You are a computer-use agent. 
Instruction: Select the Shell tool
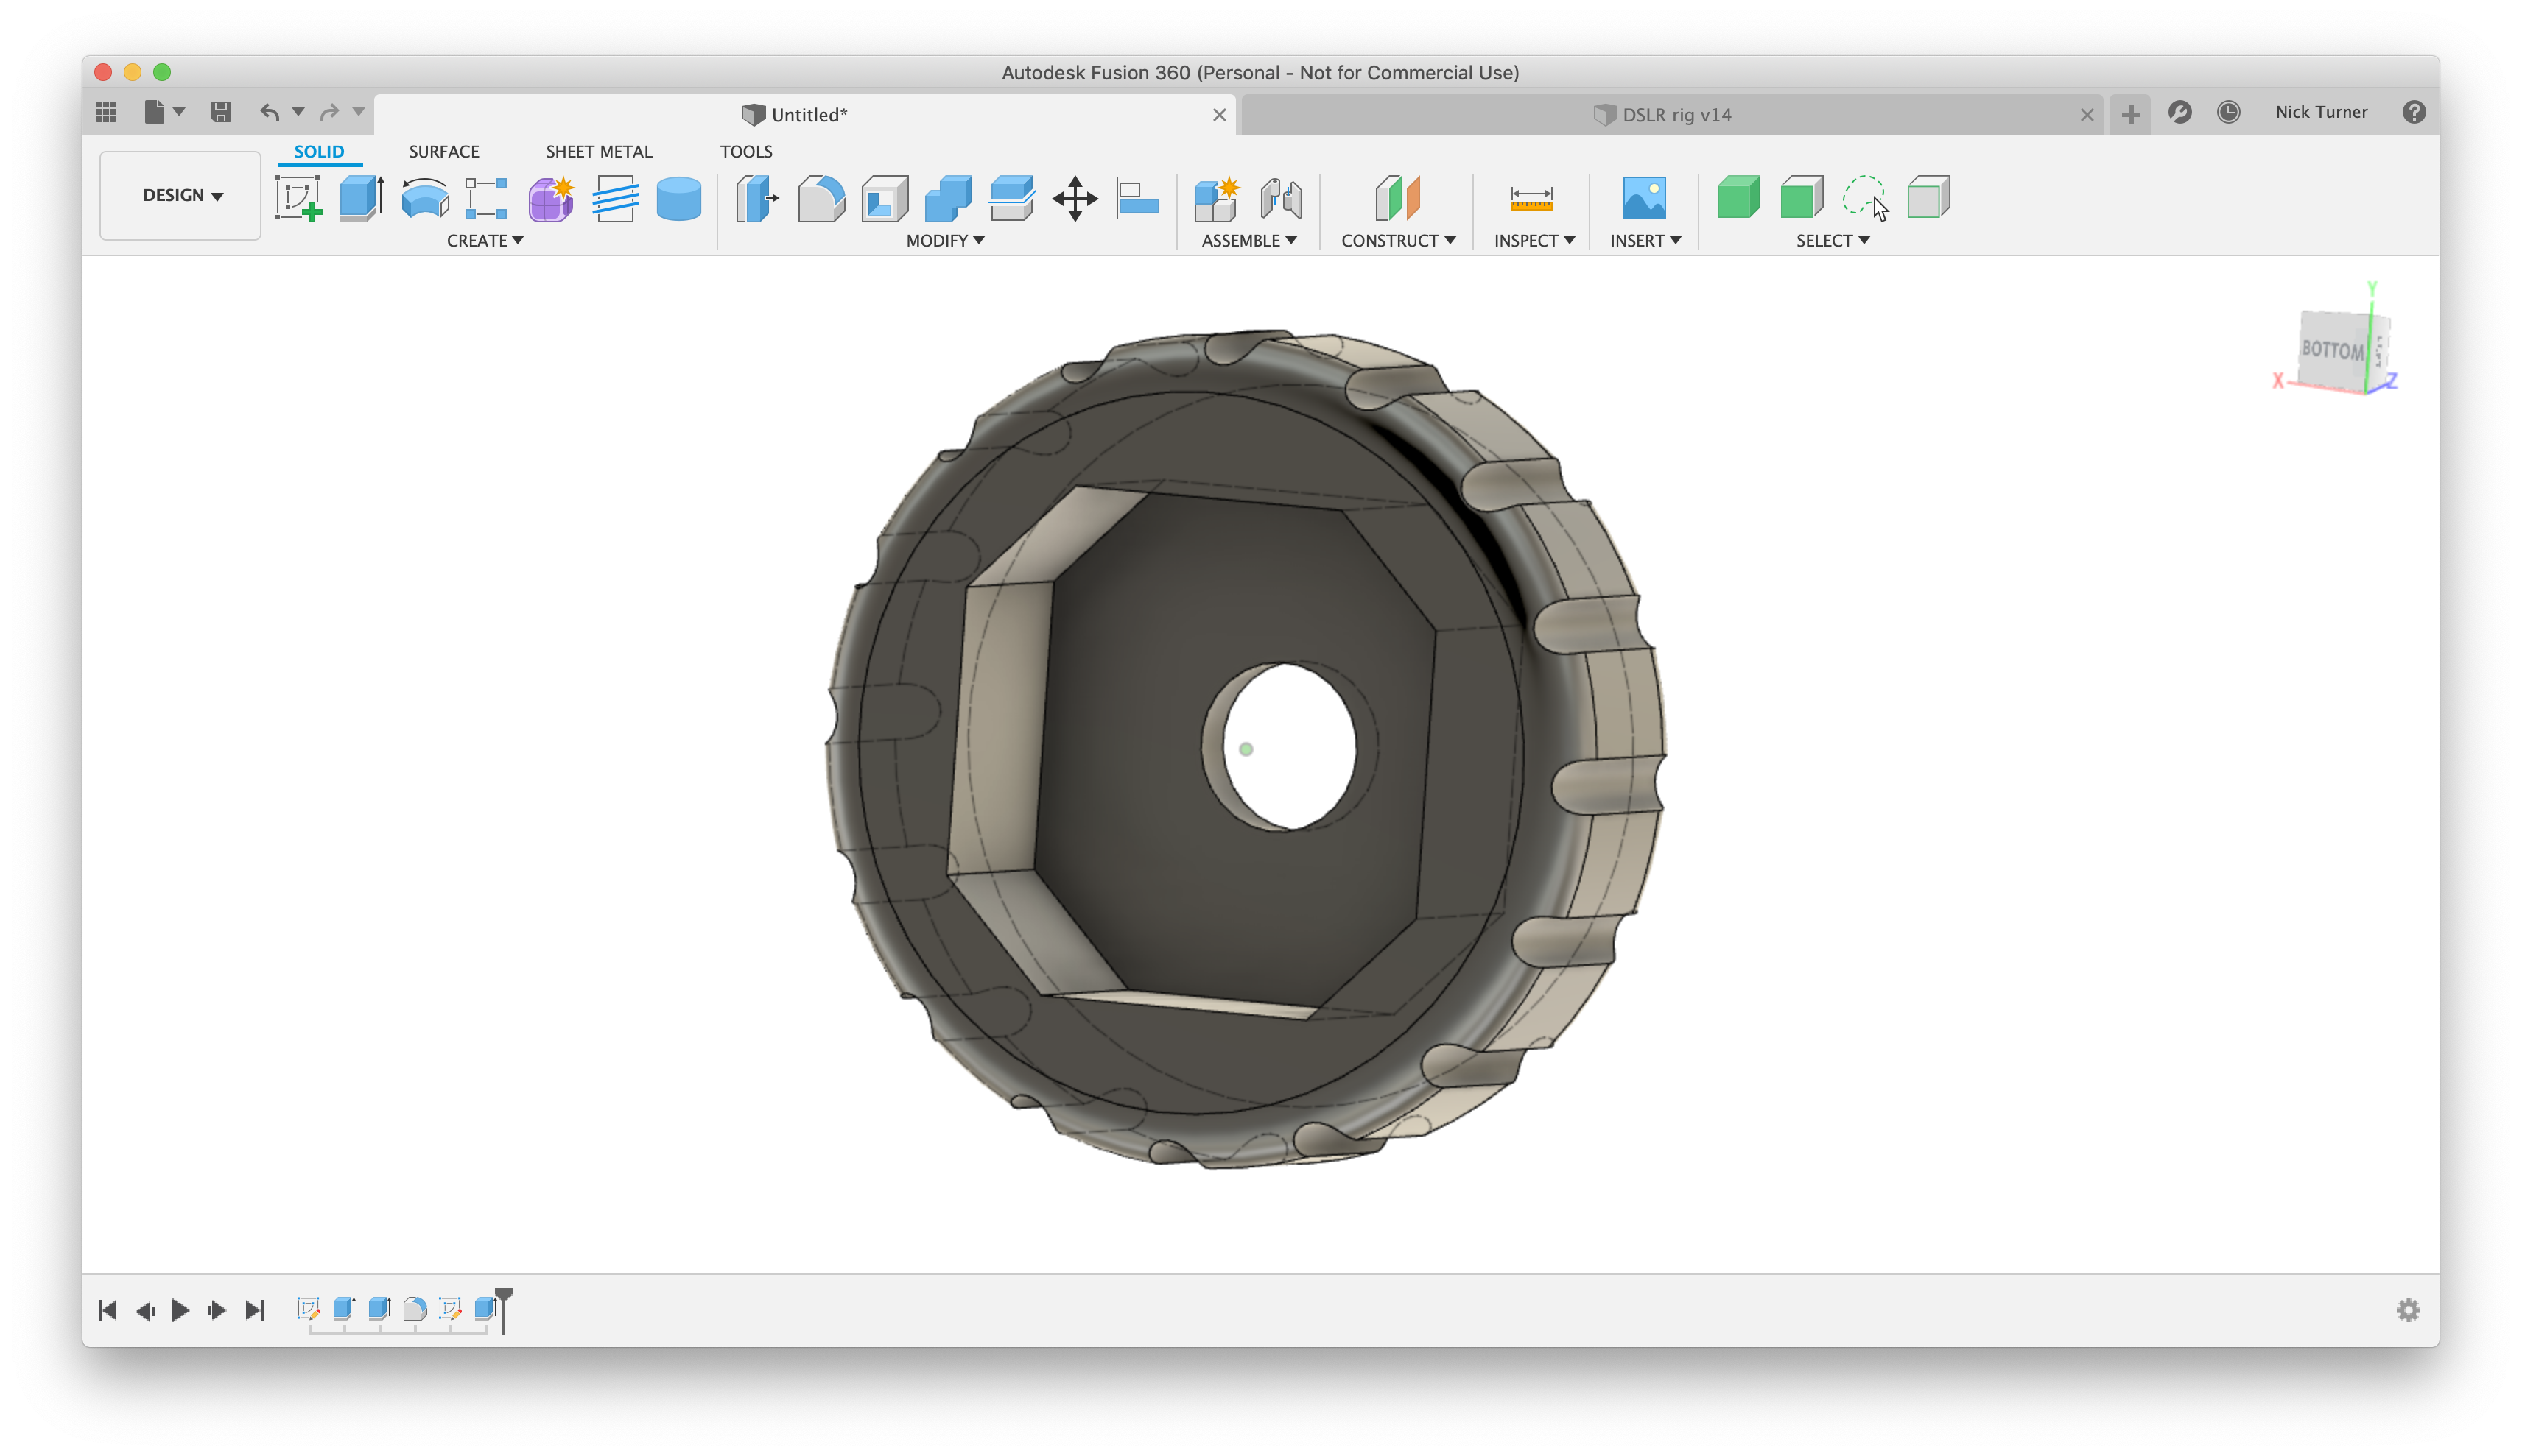pos(885,198)
